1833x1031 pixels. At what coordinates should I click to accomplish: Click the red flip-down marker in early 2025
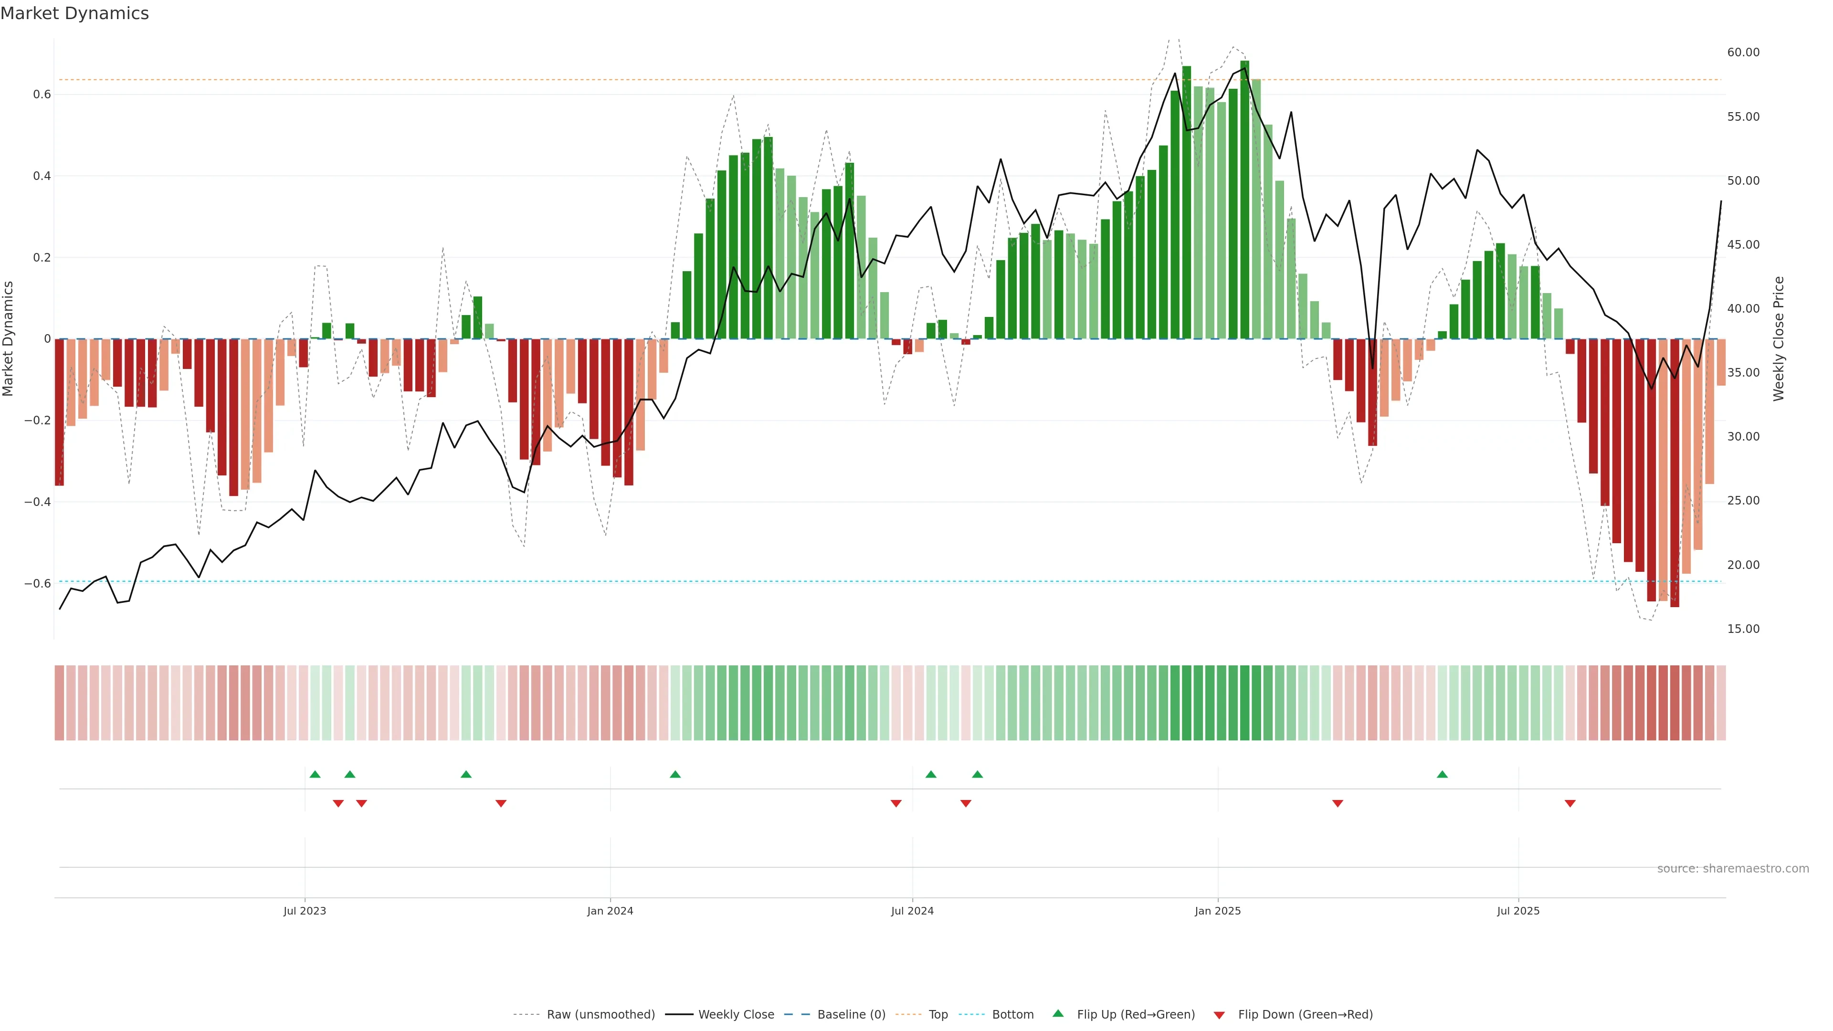pos(1337,803)
